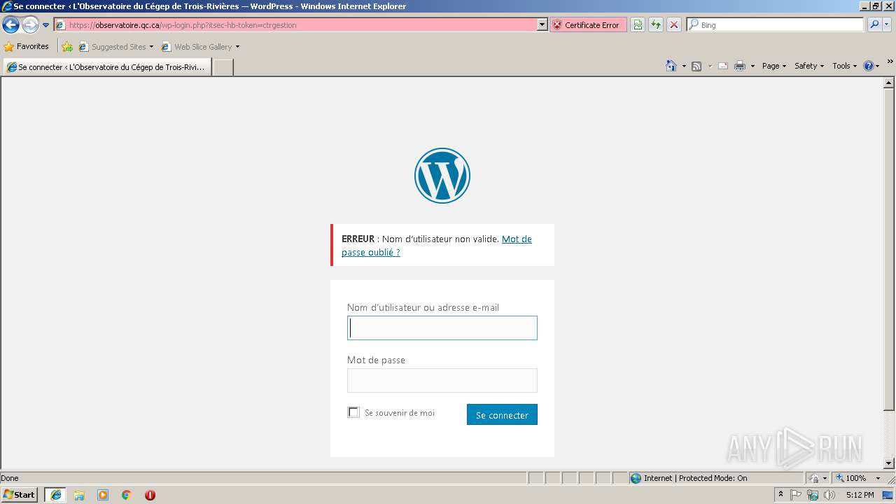Open the Windows Start menu

[x=19, y=495]
